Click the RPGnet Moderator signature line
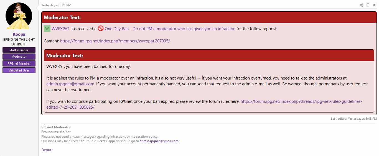Image resolution: width=379 pixels, height=156 pixels. [56, 127]
